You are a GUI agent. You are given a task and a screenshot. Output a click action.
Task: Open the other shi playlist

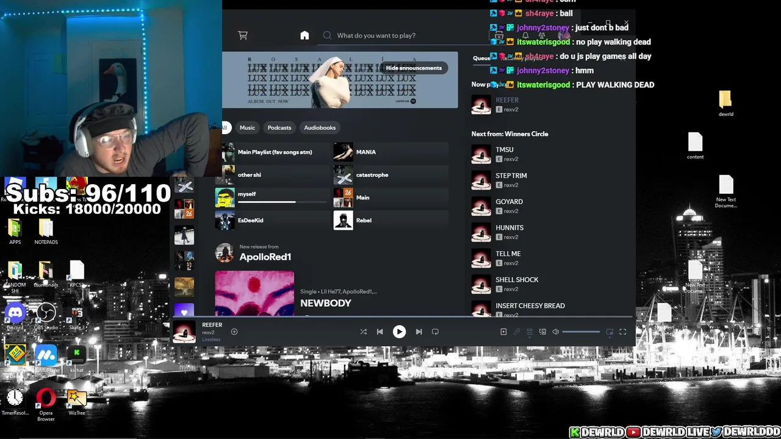[272, 175]
